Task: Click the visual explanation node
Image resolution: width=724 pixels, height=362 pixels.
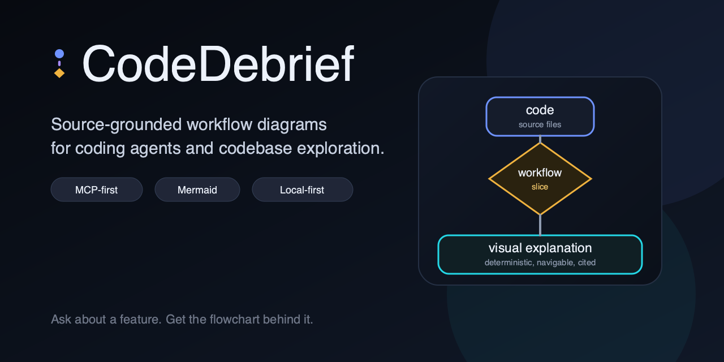Action: click(x=540, y=255)
